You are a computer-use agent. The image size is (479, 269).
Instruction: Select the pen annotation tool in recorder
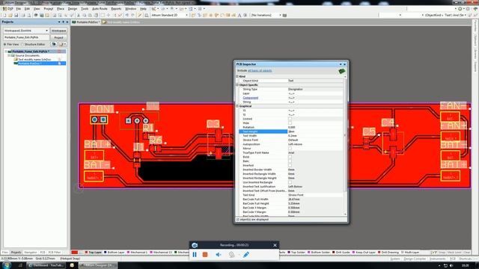coord(246,254)
